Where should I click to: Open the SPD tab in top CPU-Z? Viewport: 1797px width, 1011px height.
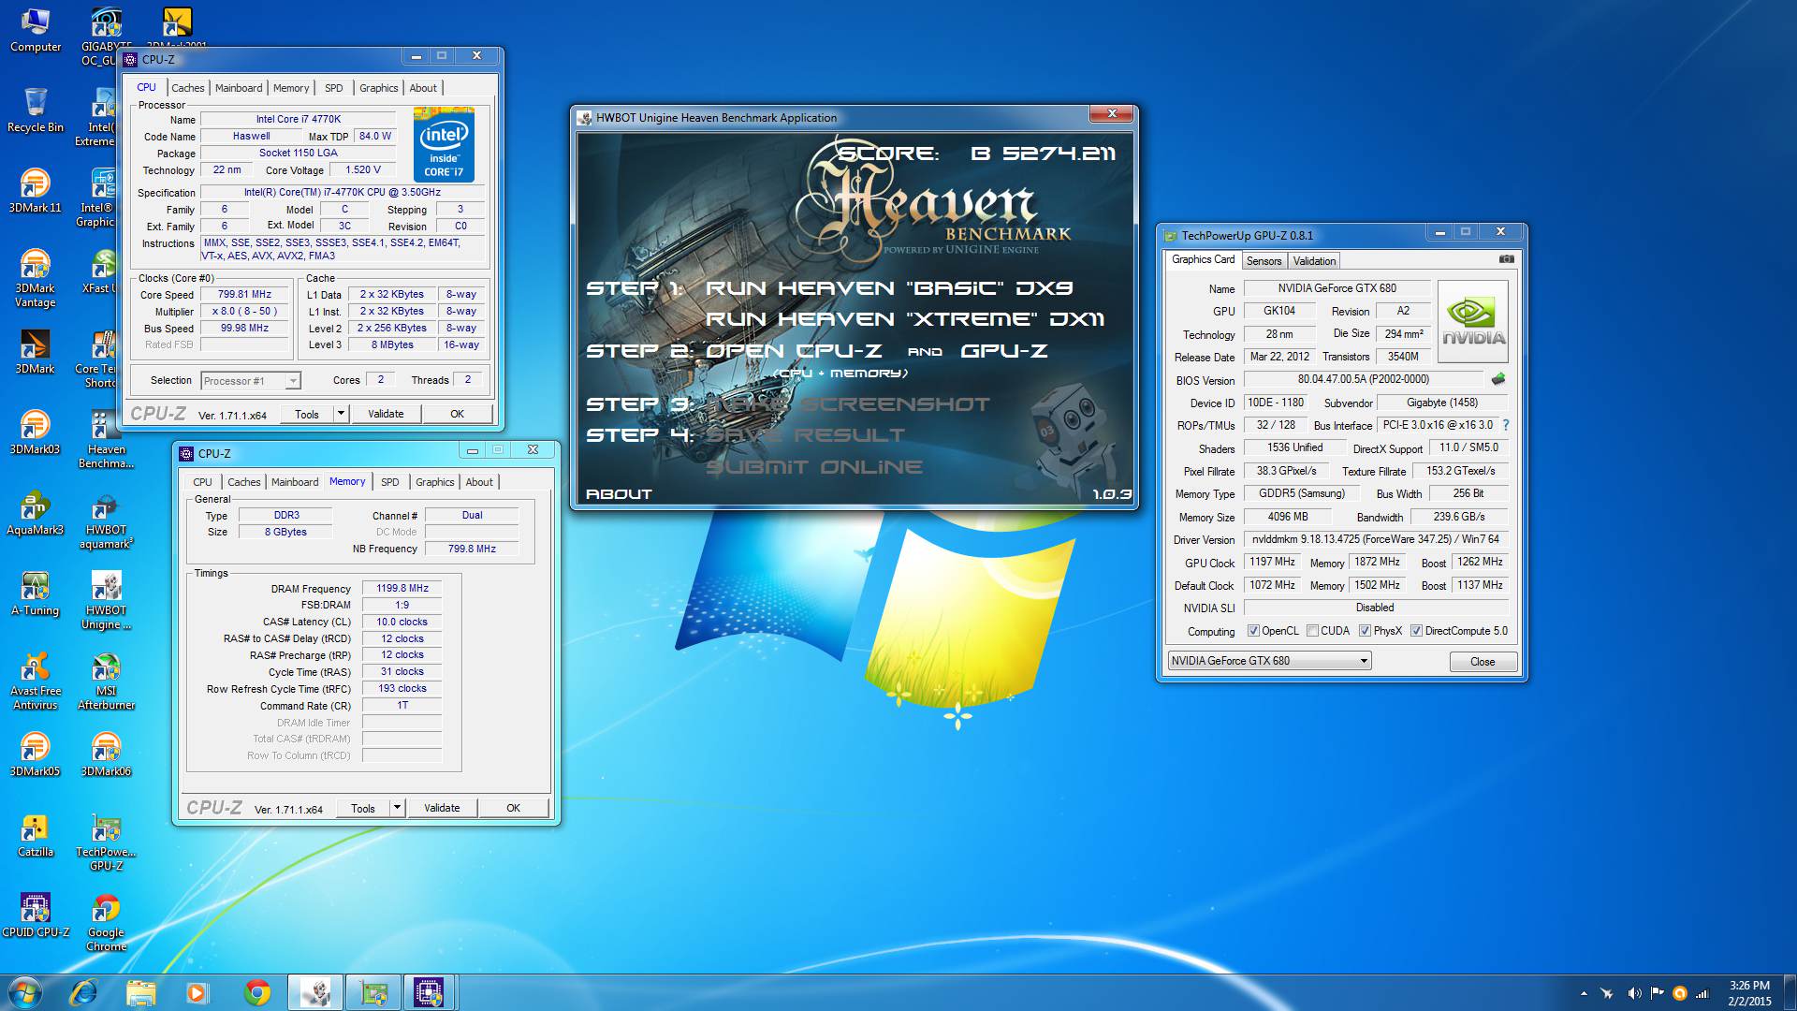(x=333, y=88)
